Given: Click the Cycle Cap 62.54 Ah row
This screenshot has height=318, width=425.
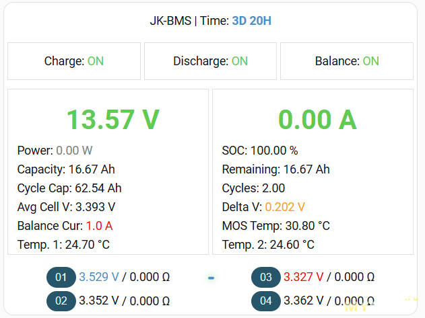Looking at the screenshot, I should [x=69, y=188].
